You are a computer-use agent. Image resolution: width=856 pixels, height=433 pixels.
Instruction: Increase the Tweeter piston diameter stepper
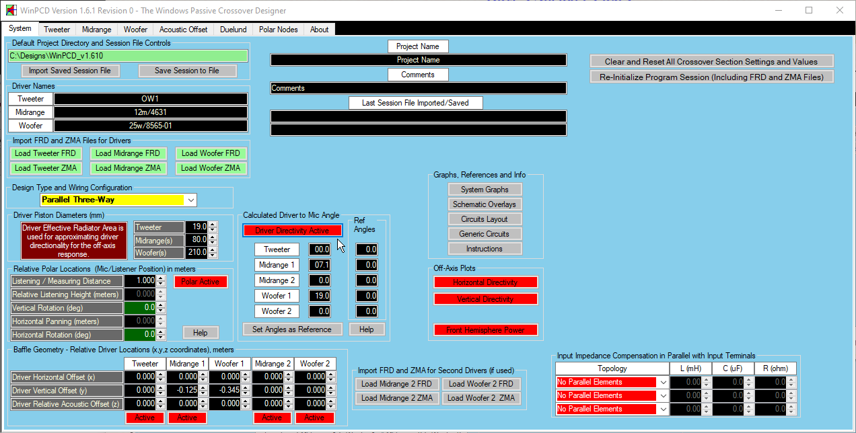(x=213, y=225)
